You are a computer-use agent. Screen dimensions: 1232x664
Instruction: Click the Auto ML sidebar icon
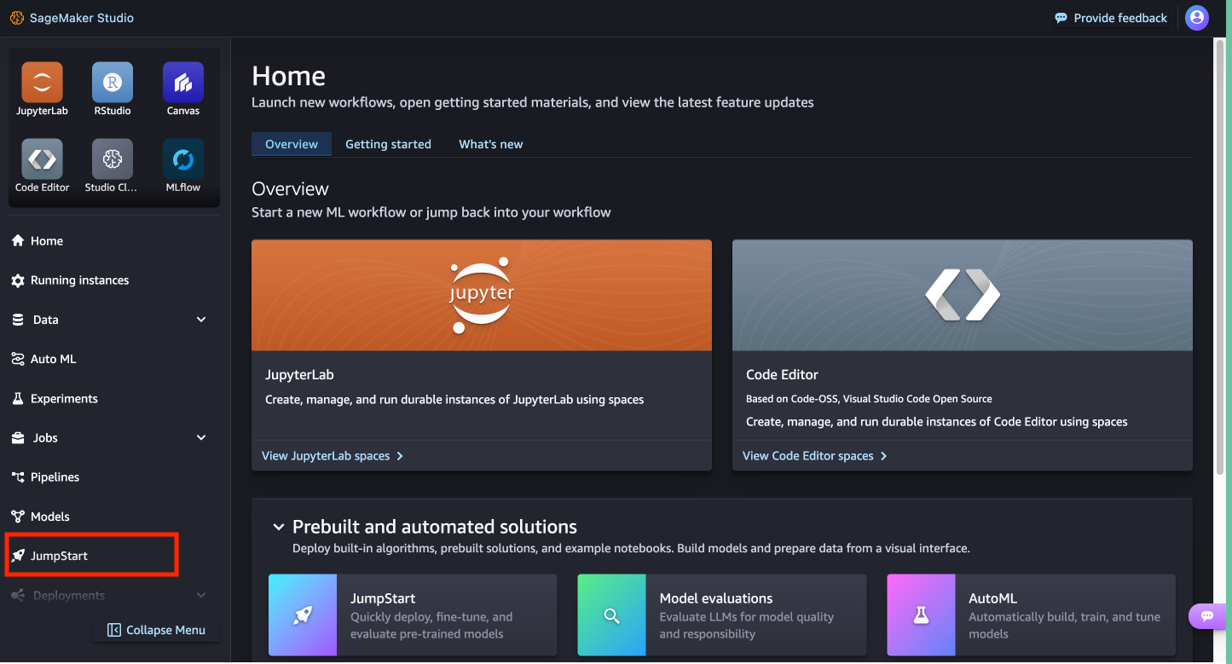(x=17, y=359)
